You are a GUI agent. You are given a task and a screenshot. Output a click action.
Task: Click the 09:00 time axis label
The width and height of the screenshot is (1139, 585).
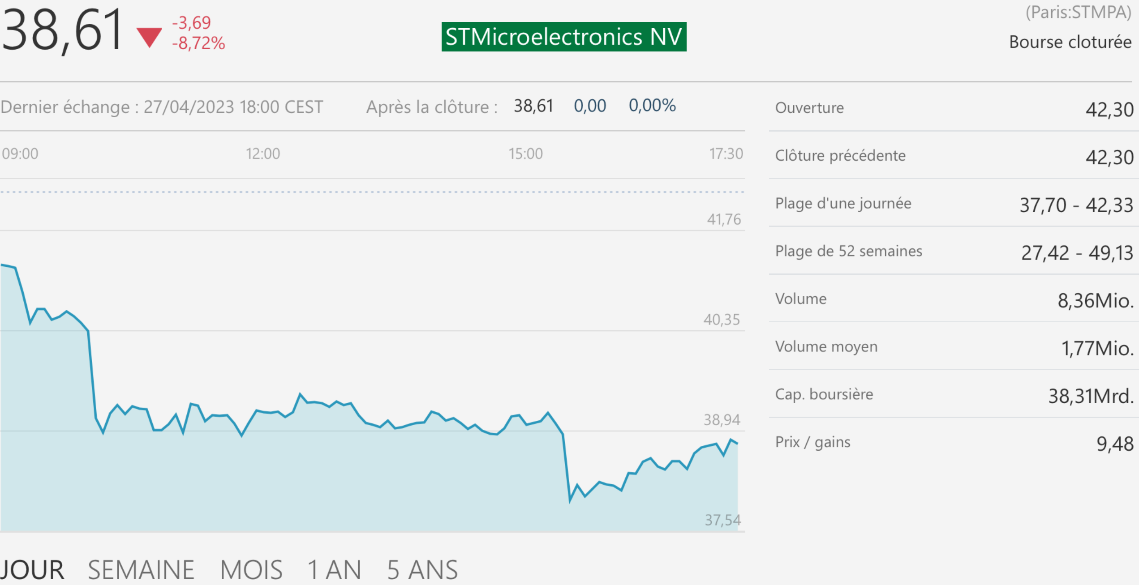[x=20, y=154]
